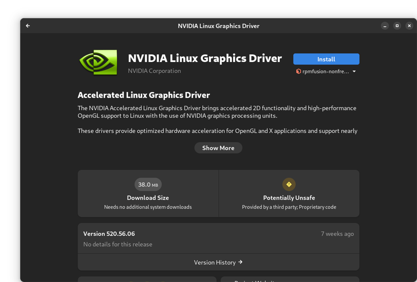Click the arrow next to Version History
Image resolution: width=417 pixels, height=282 pixels.
point(241,262)
